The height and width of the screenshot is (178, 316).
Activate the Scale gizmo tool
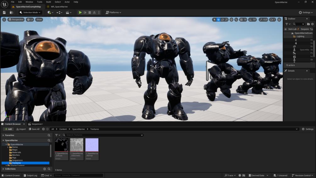coord(226,20)
